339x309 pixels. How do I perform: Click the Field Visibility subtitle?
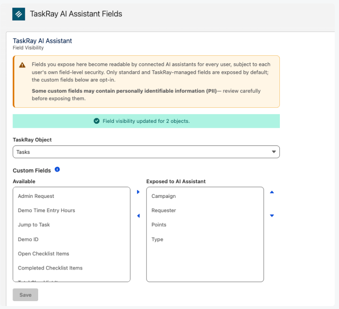[x=28, y=48]
